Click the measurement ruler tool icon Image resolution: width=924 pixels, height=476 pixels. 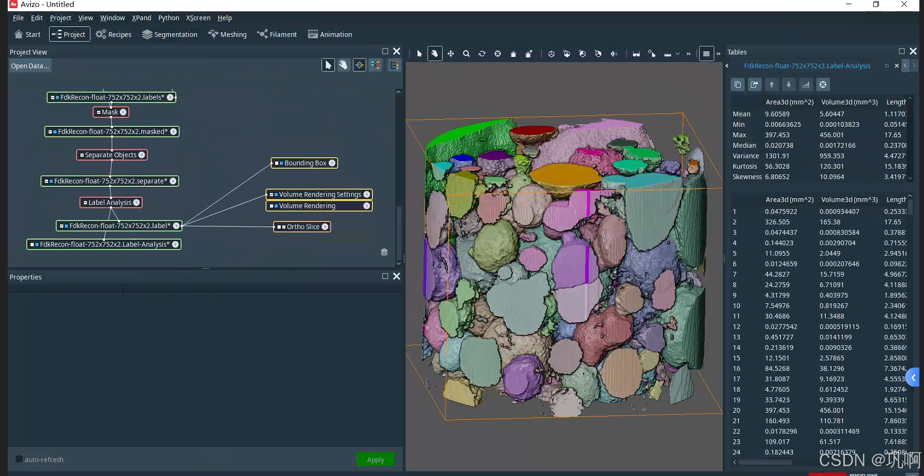(668, 54)
